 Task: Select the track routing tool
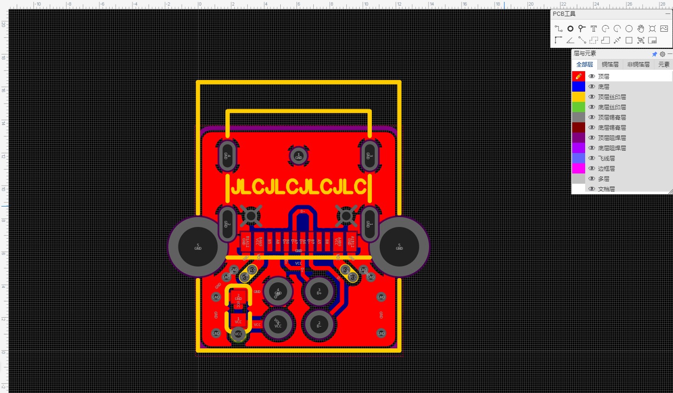(559, 28)
